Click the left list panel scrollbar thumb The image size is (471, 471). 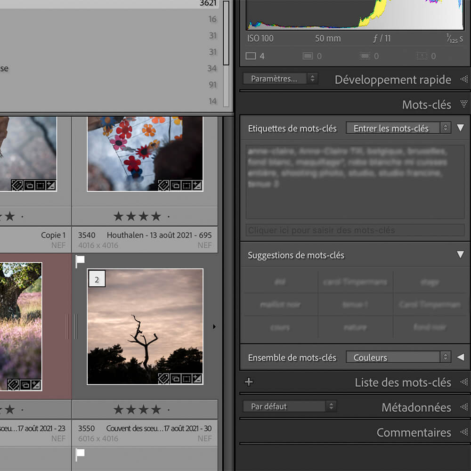(x=226, y=33)
